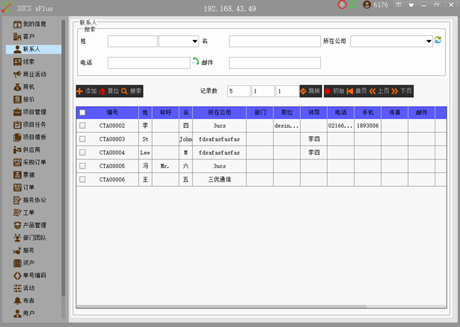Select 联系人 in the sidebar
This screenshot has height=327, width=460.
pyautogui.click(x=33, y=49)
